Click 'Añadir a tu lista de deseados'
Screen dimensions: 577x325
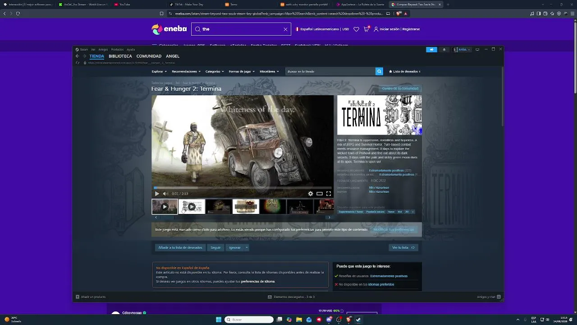click(x=180, y=247)
